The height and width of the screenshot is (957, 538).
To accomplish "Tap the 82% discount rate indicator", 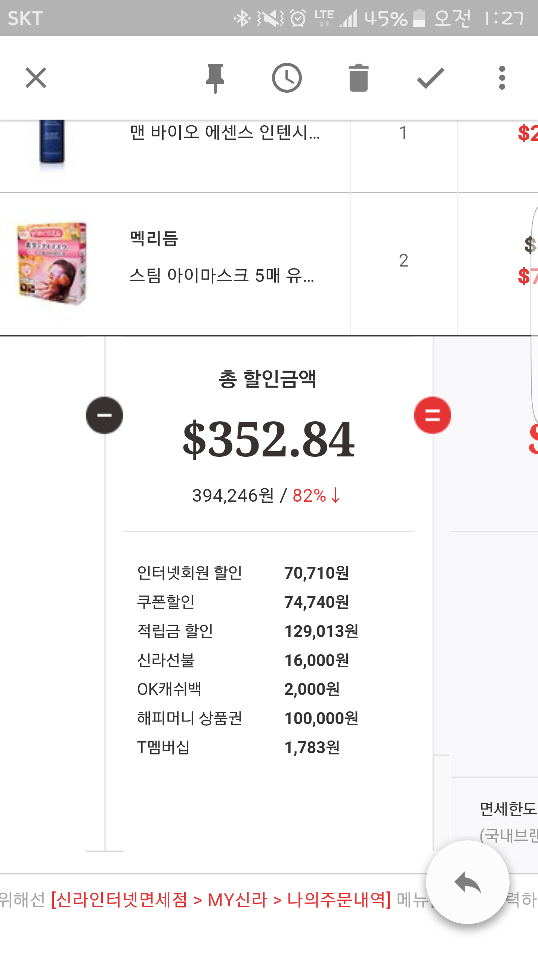I will coord(316,496).
